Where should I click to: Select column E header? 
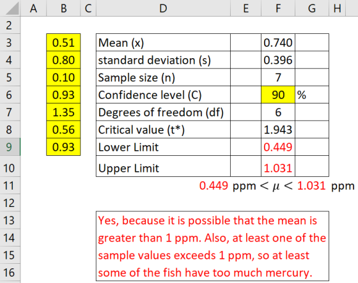246,8
